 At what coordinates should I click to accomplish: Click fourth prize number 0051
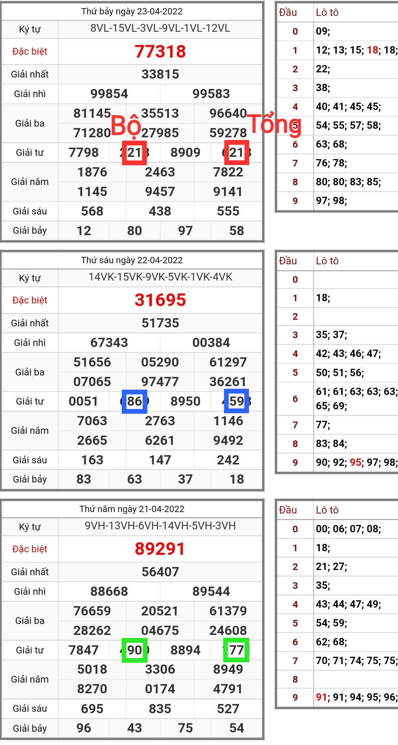click(84, 401)
